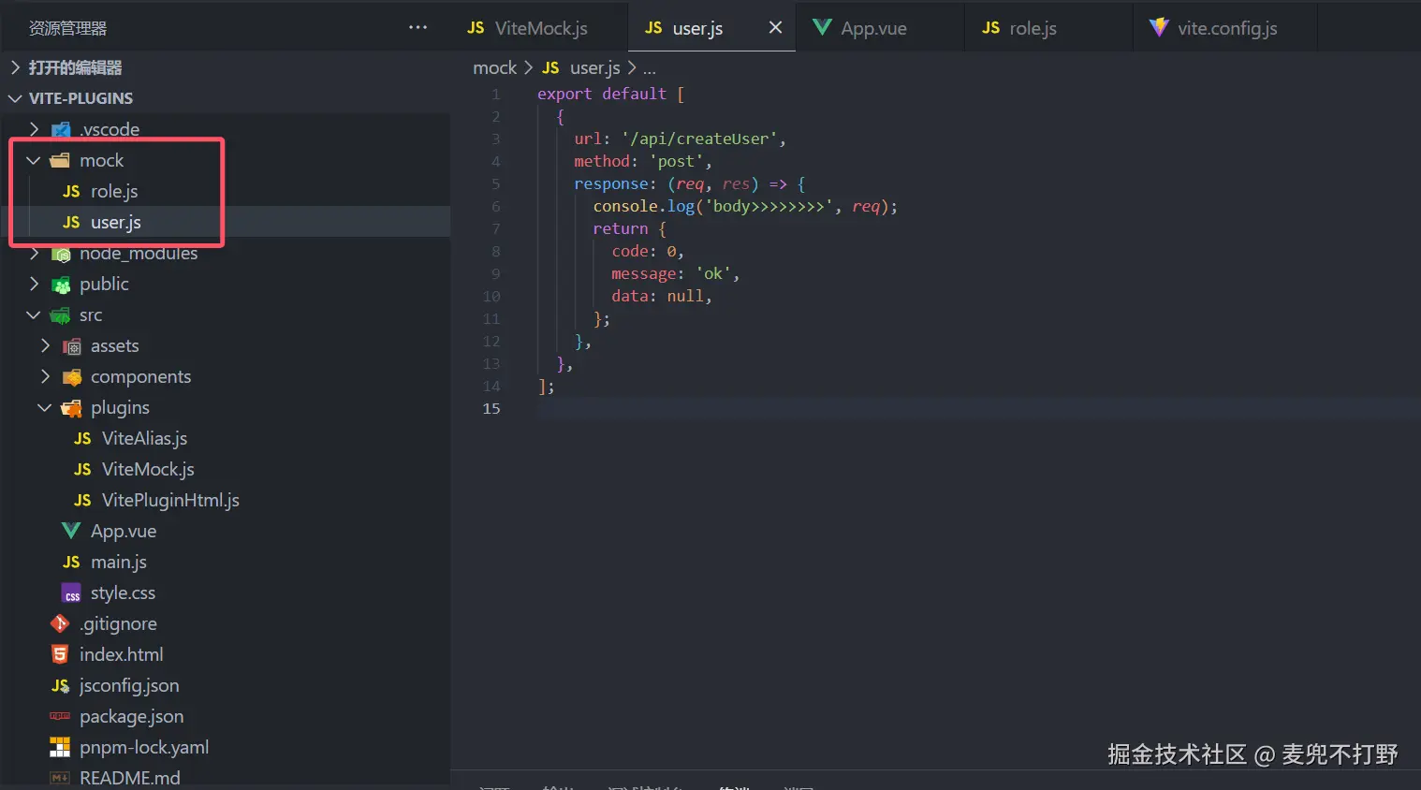Expand the public folder chevron
1421x790 pixels.
coord(34,284)
